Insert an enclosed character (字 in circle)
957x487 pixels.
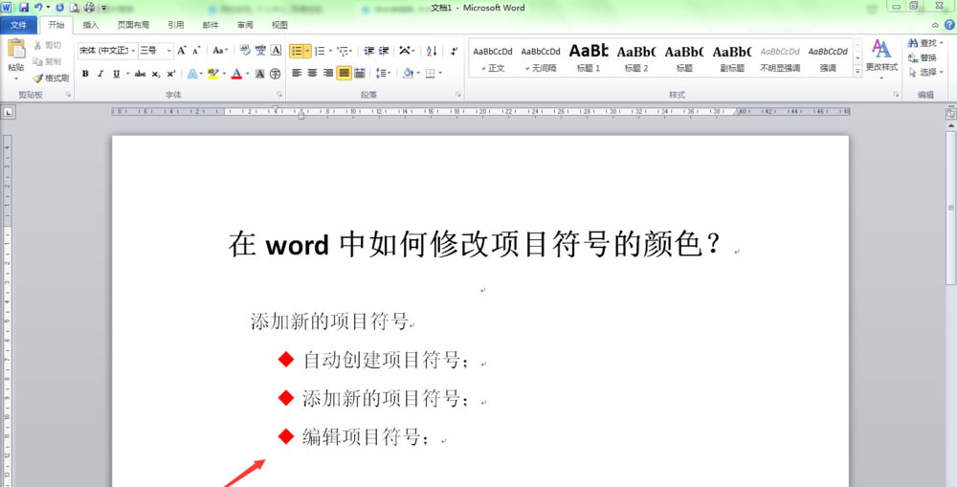[x=276, y=74]
